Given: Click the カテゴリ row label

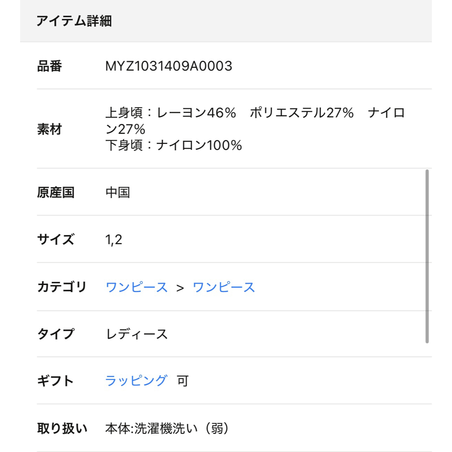Looking at the screenshot, I should pyautogui.click(x=62, y=287).
